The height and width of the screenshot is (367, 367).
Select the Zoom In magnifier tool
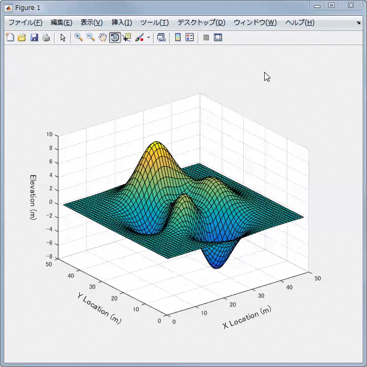78,38
